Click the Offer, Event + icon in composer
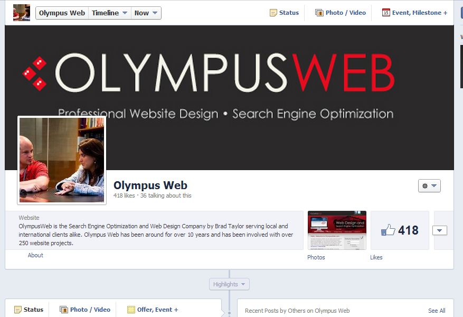The height and width of the screenshot is (317, 463). click(x=131, y=310)
